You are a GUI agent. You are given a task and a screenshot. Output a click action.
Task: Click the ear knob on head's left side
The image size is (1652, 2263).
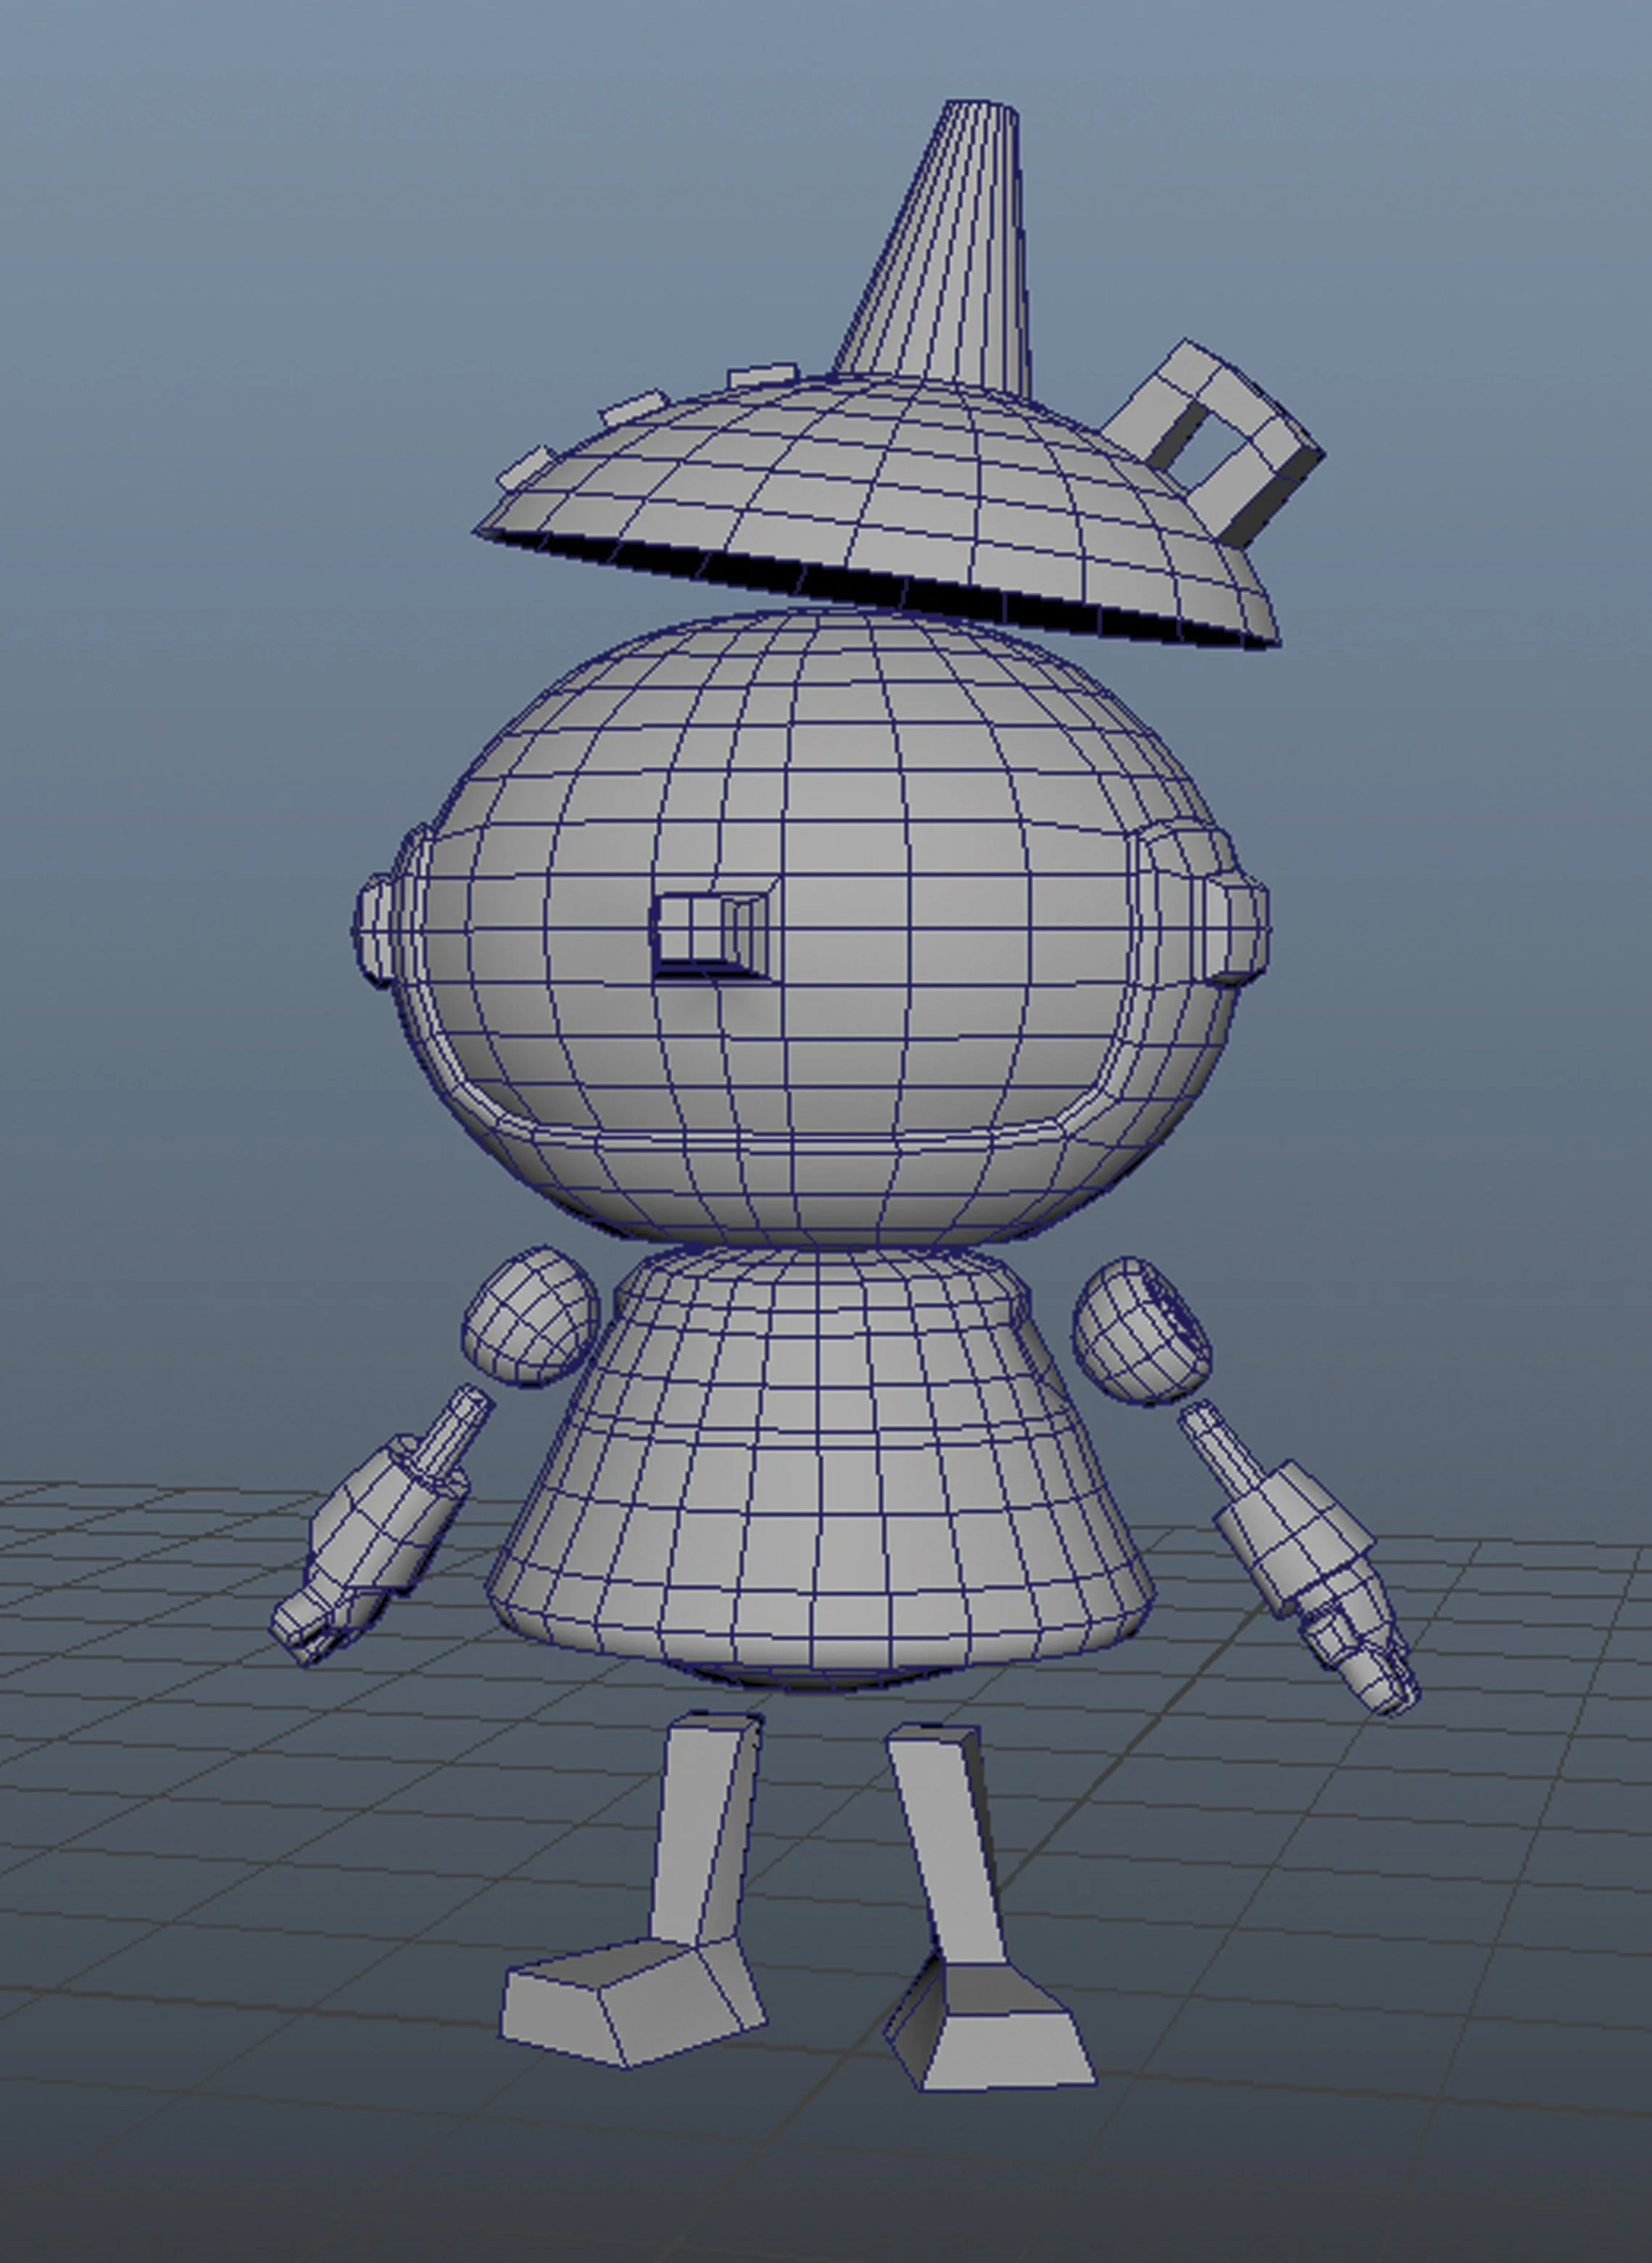[374, 930]
